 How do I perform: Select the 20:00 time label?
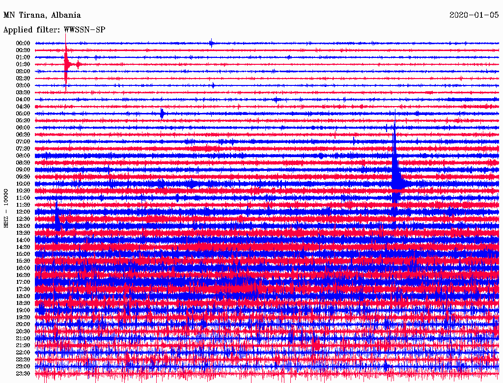pyautogui.click(x=23, y=324)
